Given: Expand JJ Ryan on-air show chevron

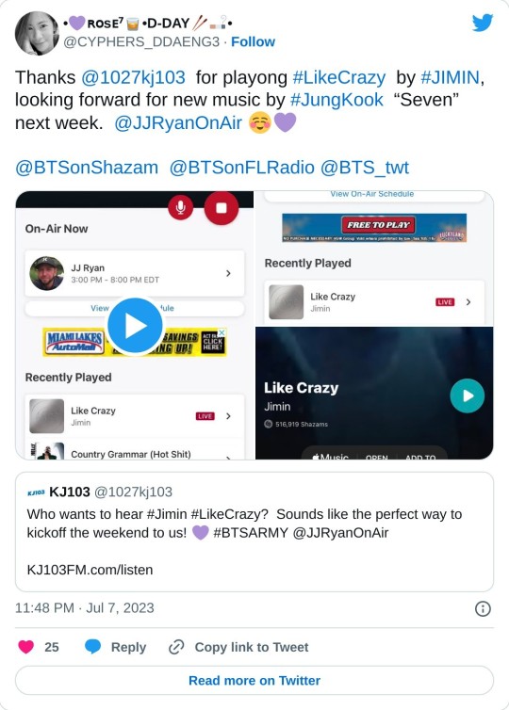Looking at the screenshot, I should [x=228, y=273].
